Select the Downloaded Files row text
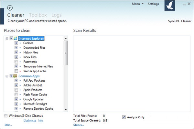 (x=34, y=48)
